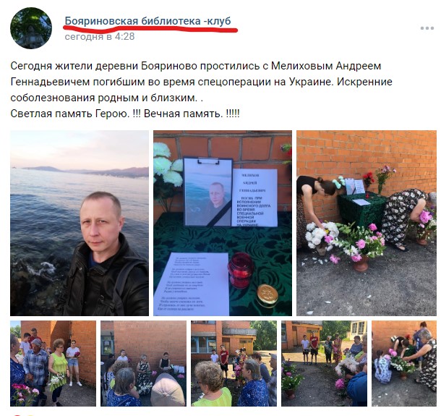Click the white flowers in memorial photo
Viewport: 441px width, 416px height.
tap(168, 166)
